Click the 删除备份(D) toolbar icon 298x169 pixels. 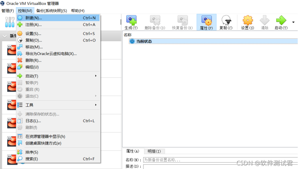[155, 20]
